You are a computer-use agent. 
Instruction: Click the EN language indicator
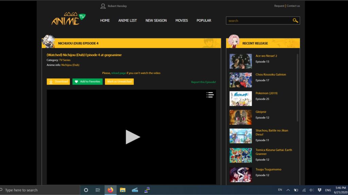tap(280, 190)
